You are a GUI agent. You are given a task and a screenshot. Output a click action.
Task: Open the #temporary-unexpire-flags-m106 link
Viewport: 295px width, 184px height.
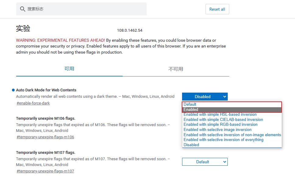coord(45,137)
